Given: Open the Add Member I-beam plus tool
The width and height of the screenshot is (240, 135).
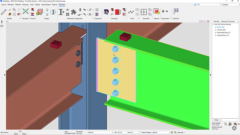Looking at the screenshot, I should [x=61, y=12].
